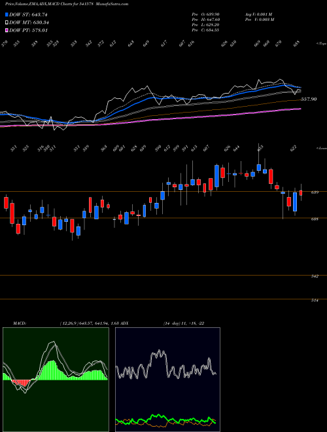Click the last red candlestick on right

301,193
